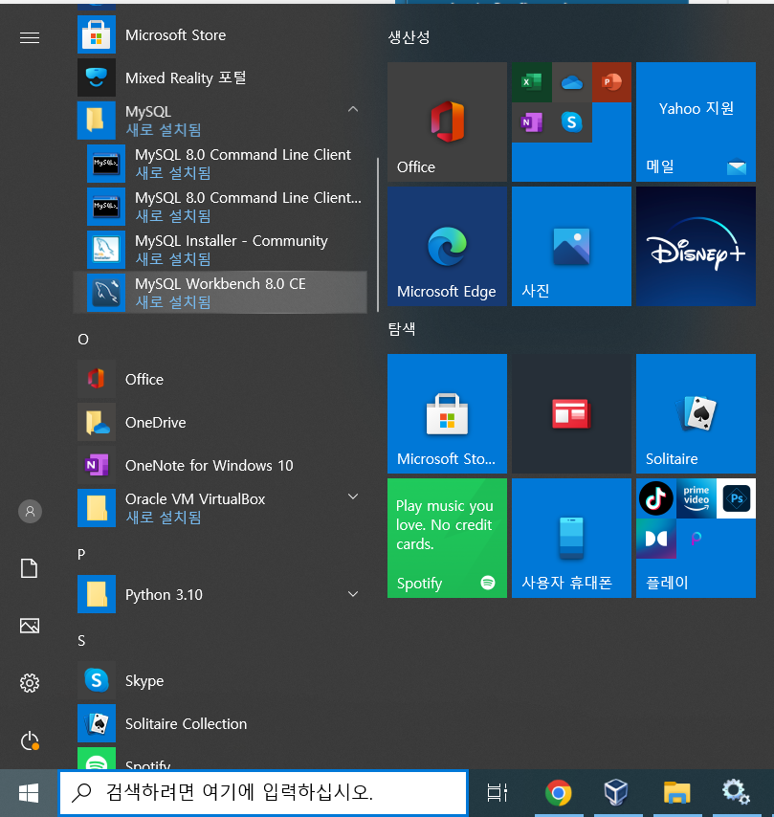Open the Microsoft Edge tile
Viewport: 774px width, 817px height.
[447, 247]
